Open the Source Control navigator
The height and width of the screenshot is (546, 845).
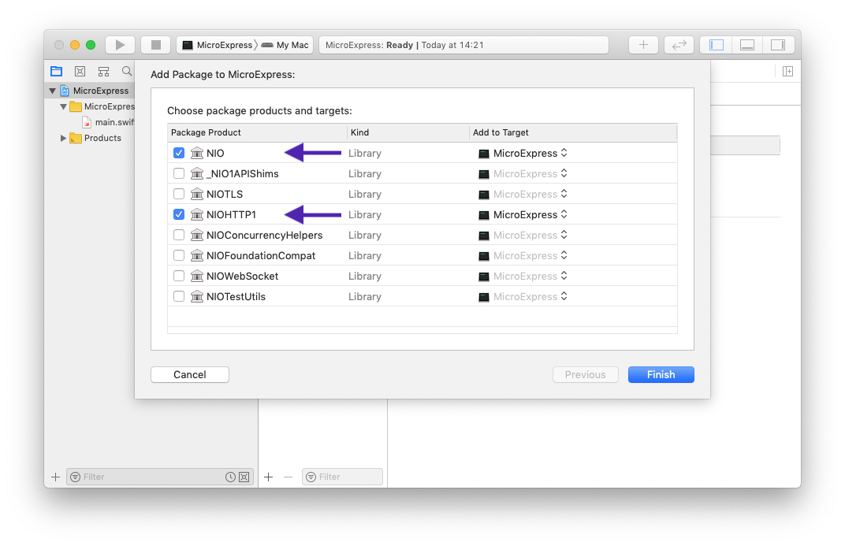pos(80,71)
